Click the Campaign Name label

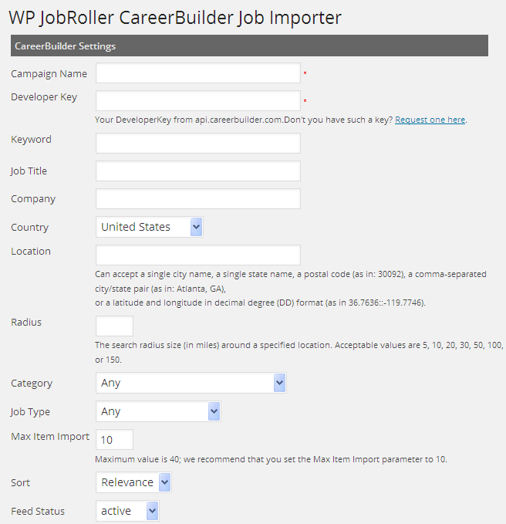[49, 74]
